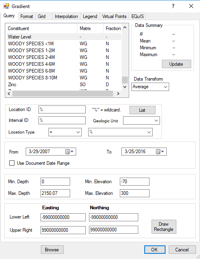Click the Gradient dialog app icon
Screen dimensions: 200x259
(6, 6)
